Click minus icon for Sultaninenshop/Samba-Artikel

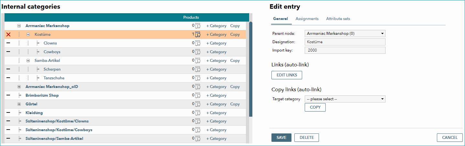(8, 139)
